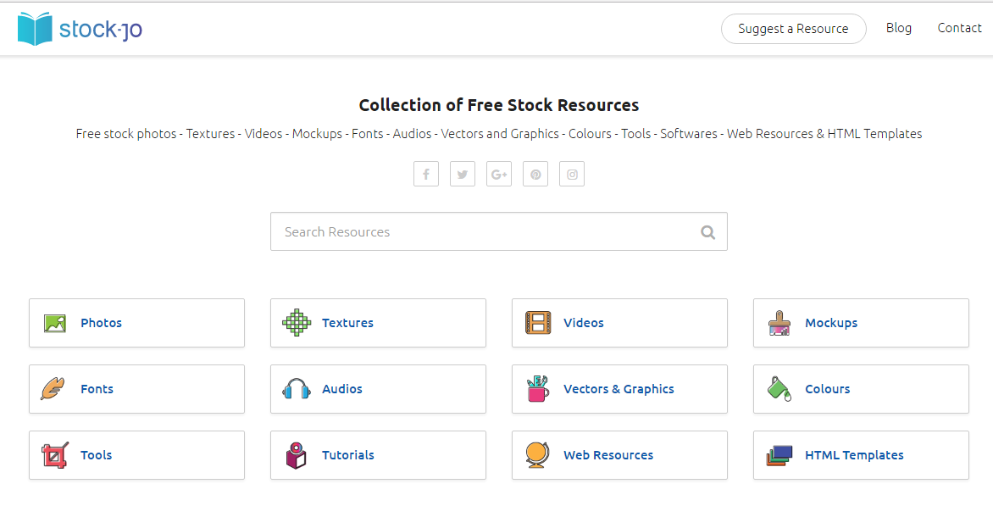
Task: Open the Facebook social icon
Action: (426, 174)
